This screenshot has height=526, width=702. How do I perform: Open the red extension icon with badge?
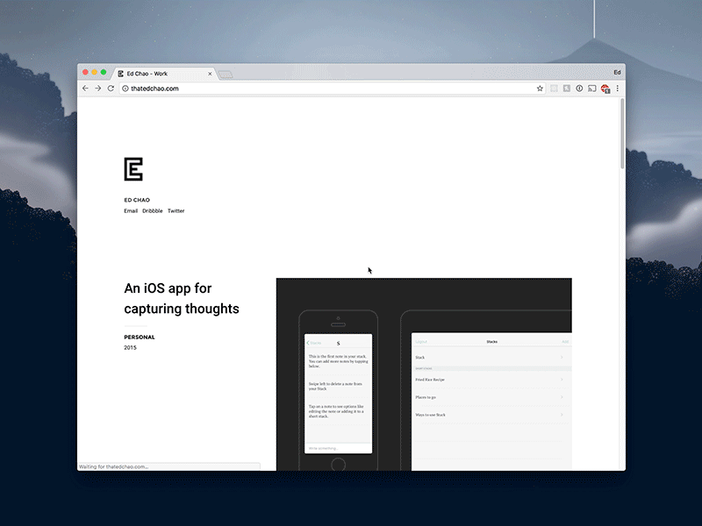pos(605,88)
